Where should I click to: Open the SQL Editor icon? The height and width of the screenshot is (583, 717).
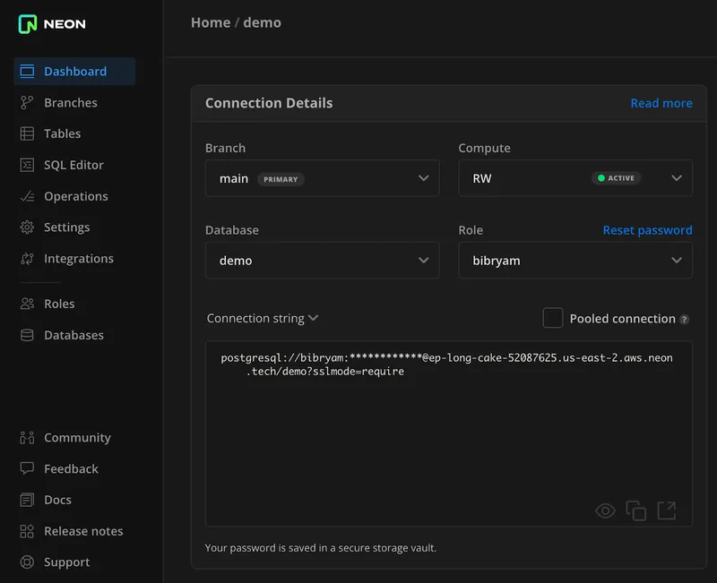[x=27, y=165]
